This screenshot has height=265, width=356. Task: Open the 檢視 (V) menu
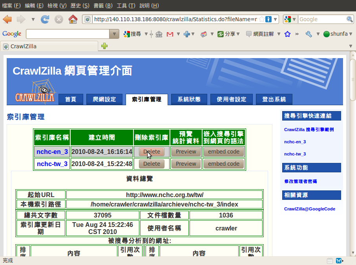(x=57, y=5)
